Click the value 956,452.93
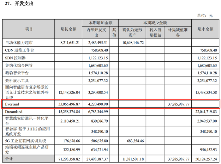 coord(208,150)
